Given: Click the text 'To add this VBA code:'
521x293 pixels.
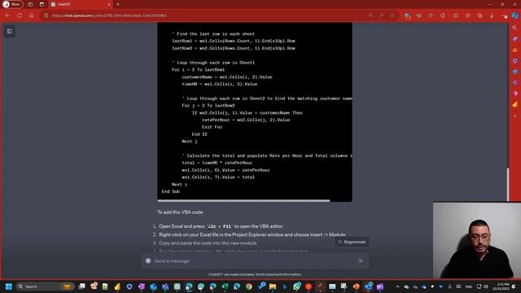Looking at the screenshot, I should 181,212.
